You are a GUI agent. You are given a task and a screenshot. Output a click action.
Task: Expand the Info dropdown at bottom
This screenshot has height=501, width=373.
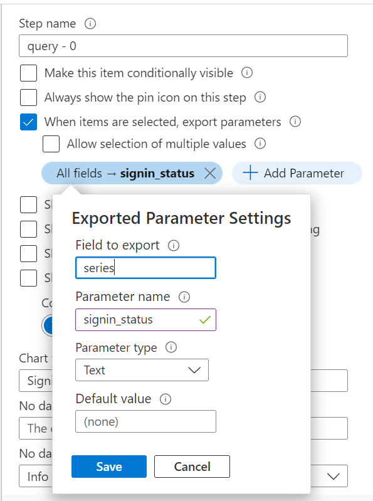333,477
